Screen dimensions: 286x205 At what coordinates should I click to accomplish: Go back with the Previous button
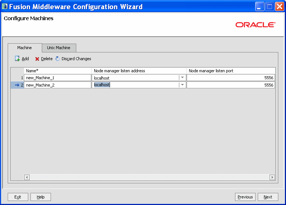point(245,197)
